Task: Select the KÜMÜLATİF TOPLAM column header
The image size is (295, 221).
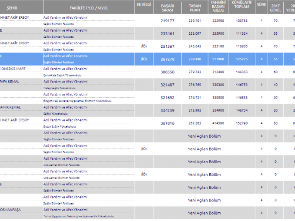Action: [x=241, y=7]
